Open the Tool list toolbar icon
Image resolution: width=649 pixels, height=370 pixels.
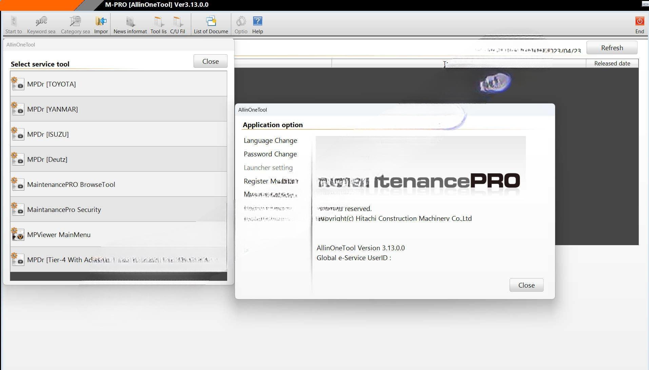tap(158, 21)
